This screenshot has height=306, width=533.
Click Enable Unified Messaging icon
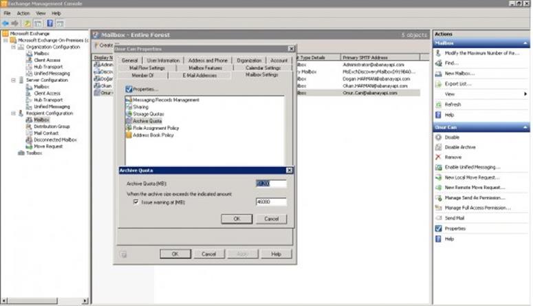439,167
